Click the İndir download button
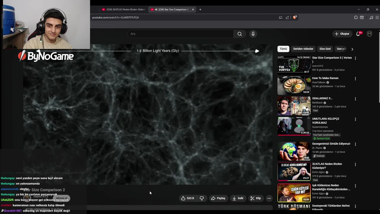 pos(238,198)
